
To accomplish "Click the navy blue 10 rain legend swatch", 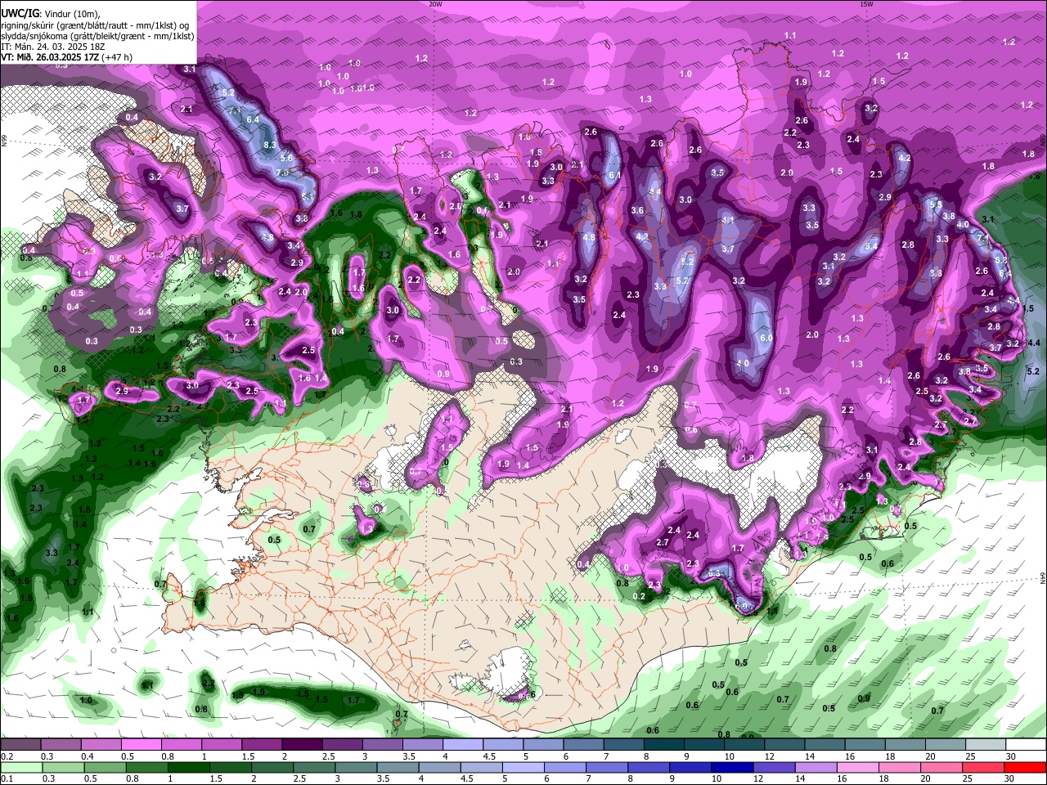I will tap(731, 767).
